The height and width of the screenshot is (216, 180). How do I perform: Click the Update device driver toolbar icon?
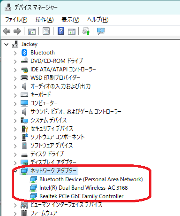(x=86, y=31)
